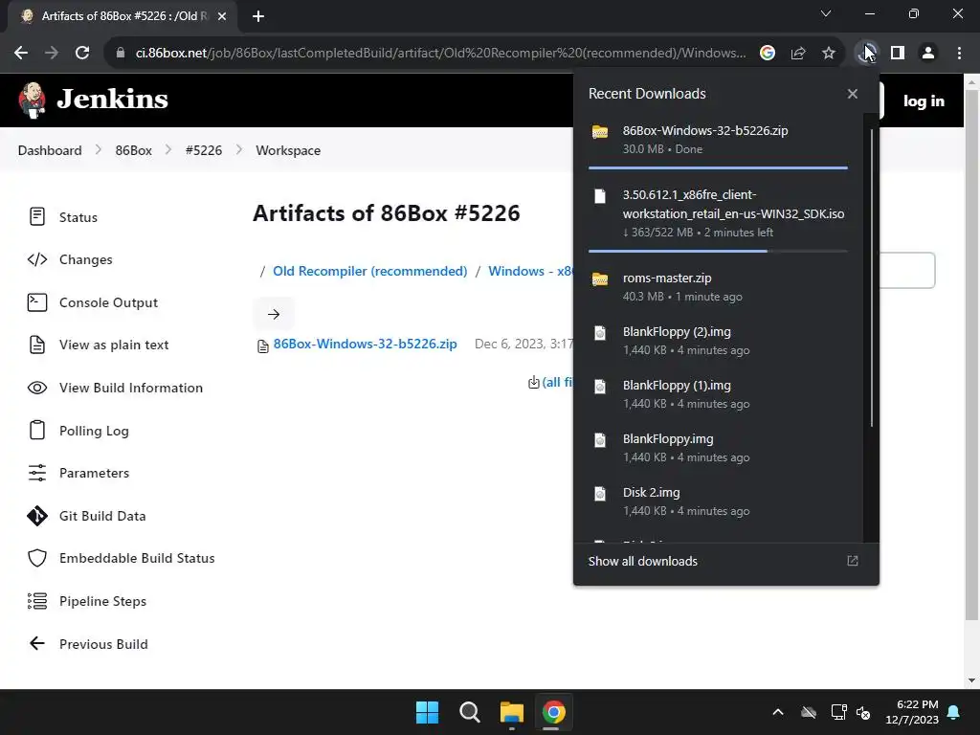This screenshot has height=735, width=980.
Task: Click Chrome icon in taskbar
Action: point(554,712)
